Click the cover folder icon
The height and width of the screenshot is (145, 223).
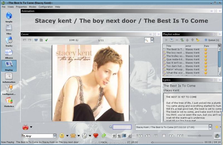41,40
